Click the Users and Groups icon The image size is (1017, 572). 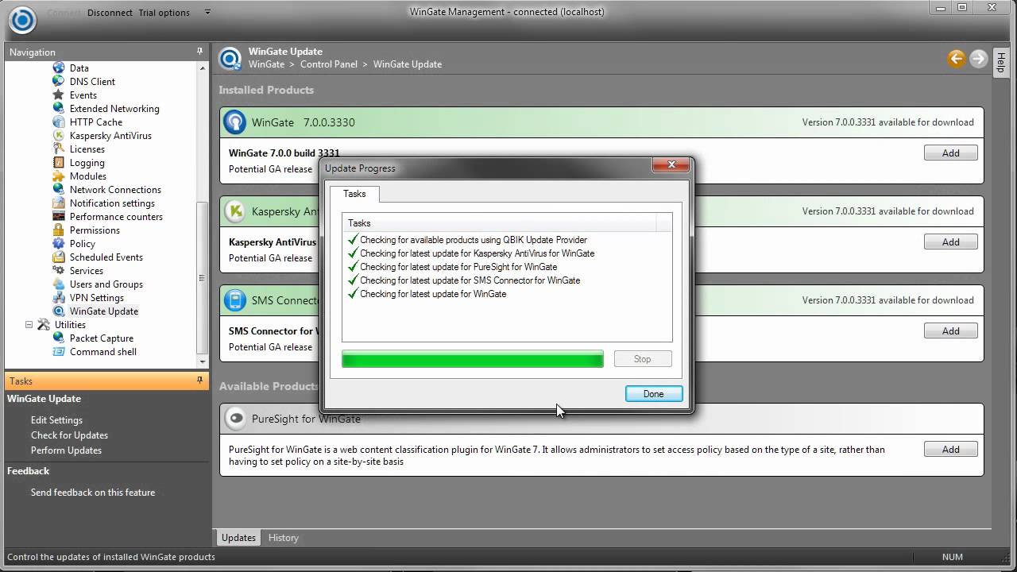59,284
